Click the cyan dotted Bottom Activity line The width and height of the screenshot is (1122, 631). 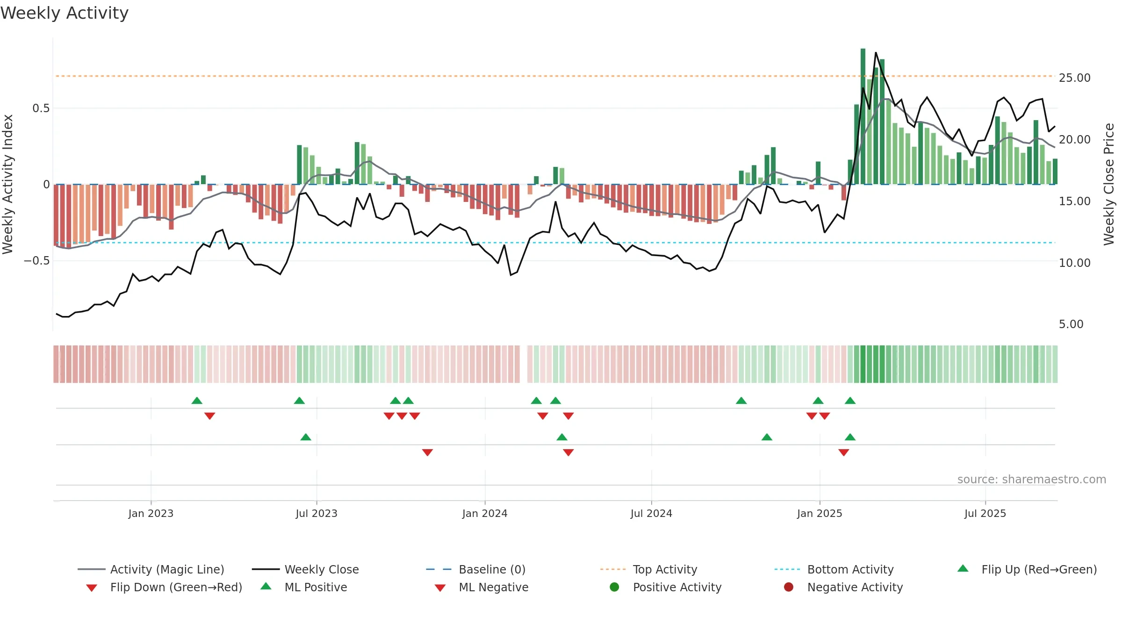point(554,243)
